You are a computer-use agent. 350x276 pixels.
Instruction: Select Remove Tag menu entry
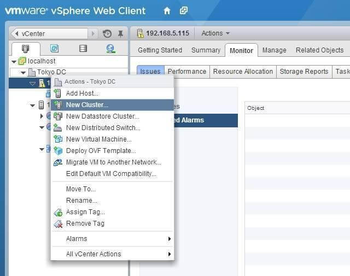[x=112, y=224]
